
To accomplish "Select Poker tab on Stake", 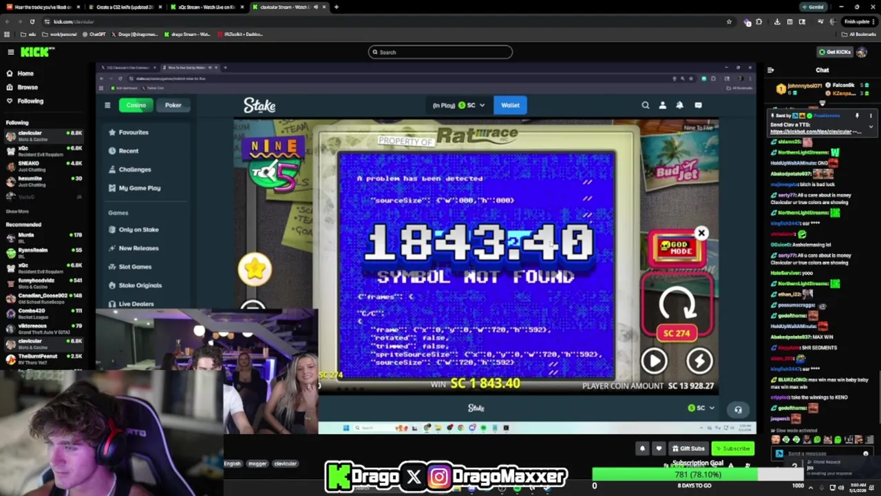I will coord(173,105).
